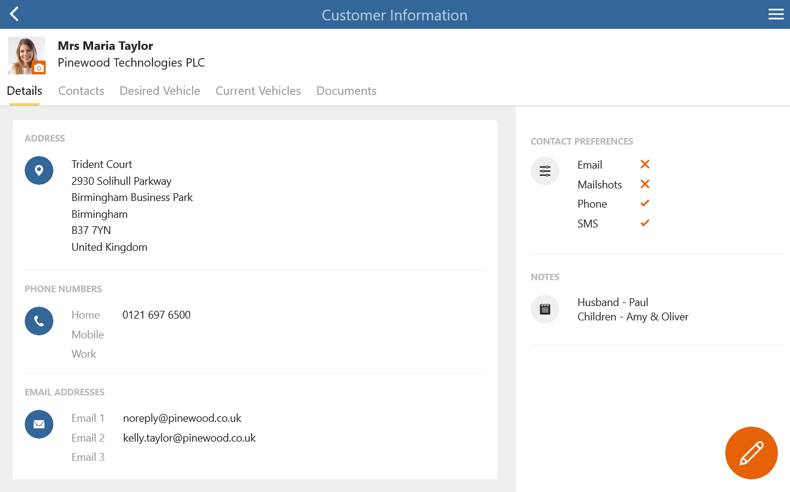Click Maria Taylor's profile photo
Screen dimensions: 790x492
tap(26, 56)
